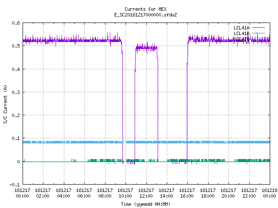Click the 161217 22:00 x-axis tick label

click(249, 193)
